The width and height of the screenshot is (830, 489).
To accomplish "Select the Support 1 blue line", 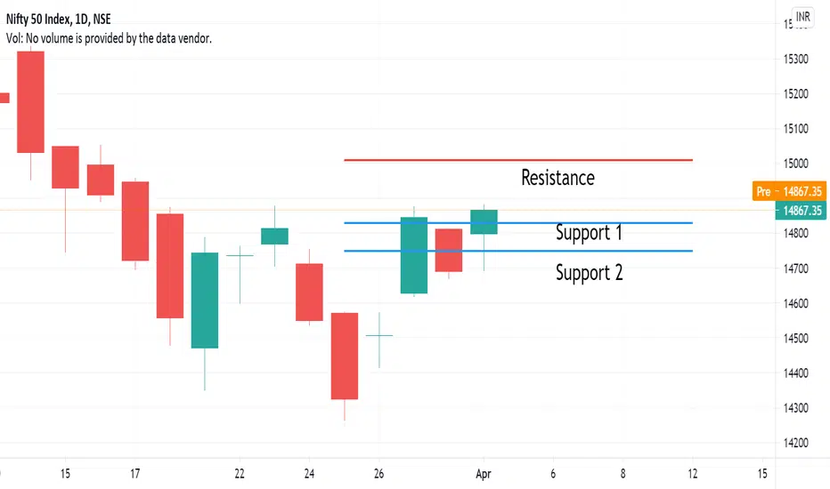I will click(x=518, y=223).
